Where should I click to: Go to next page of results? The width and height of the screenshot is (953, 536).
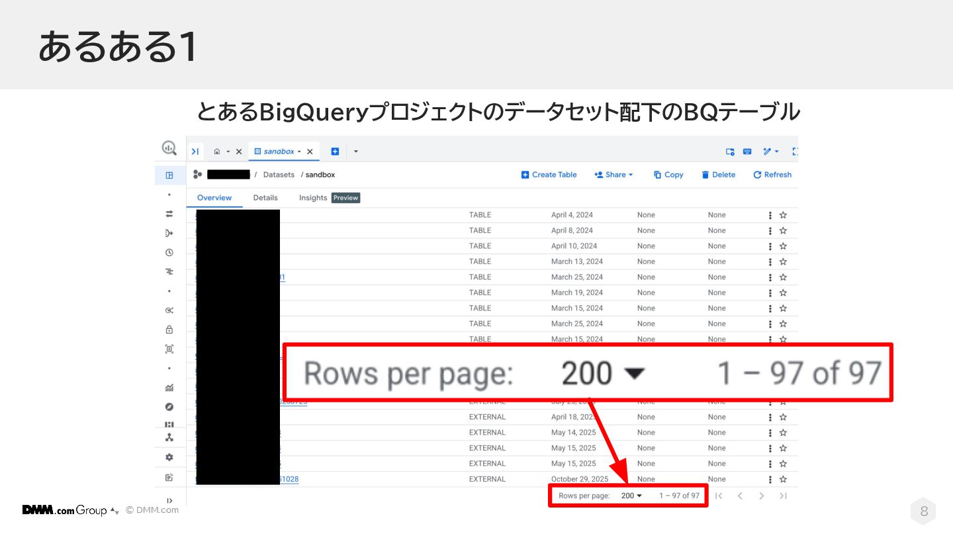(762, 496)
